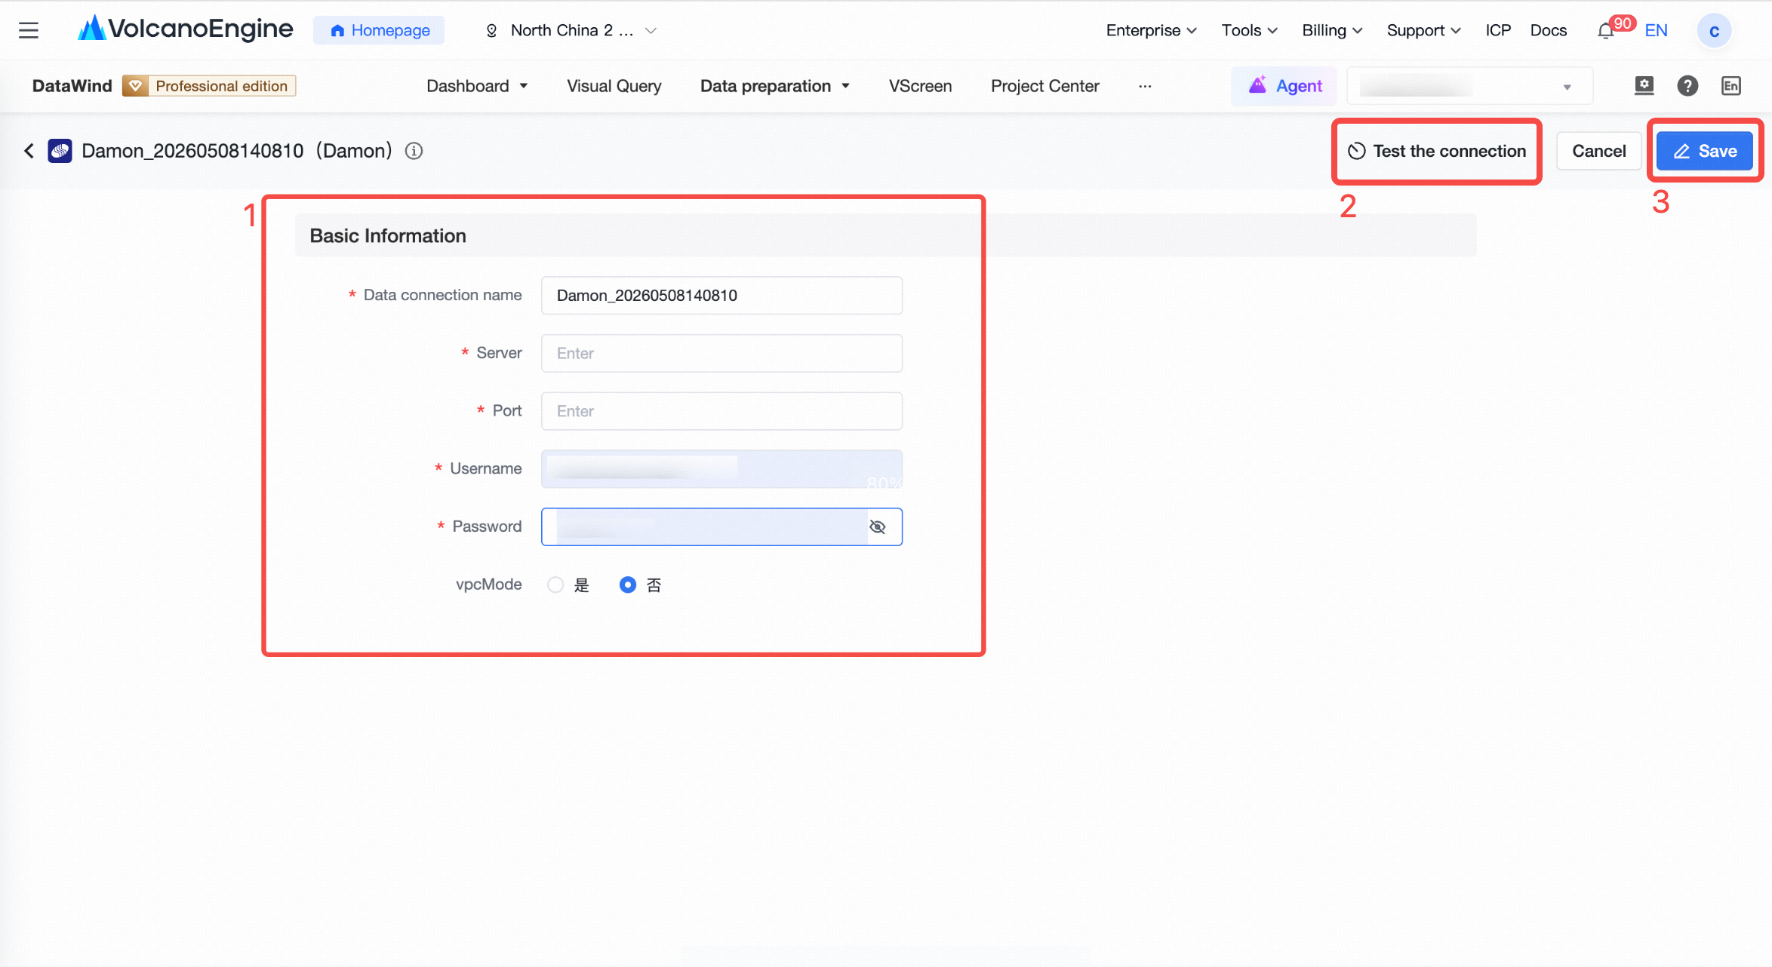Click the notification bell icon
This screenshot has height=967, width=1772.
point(1605,31)
